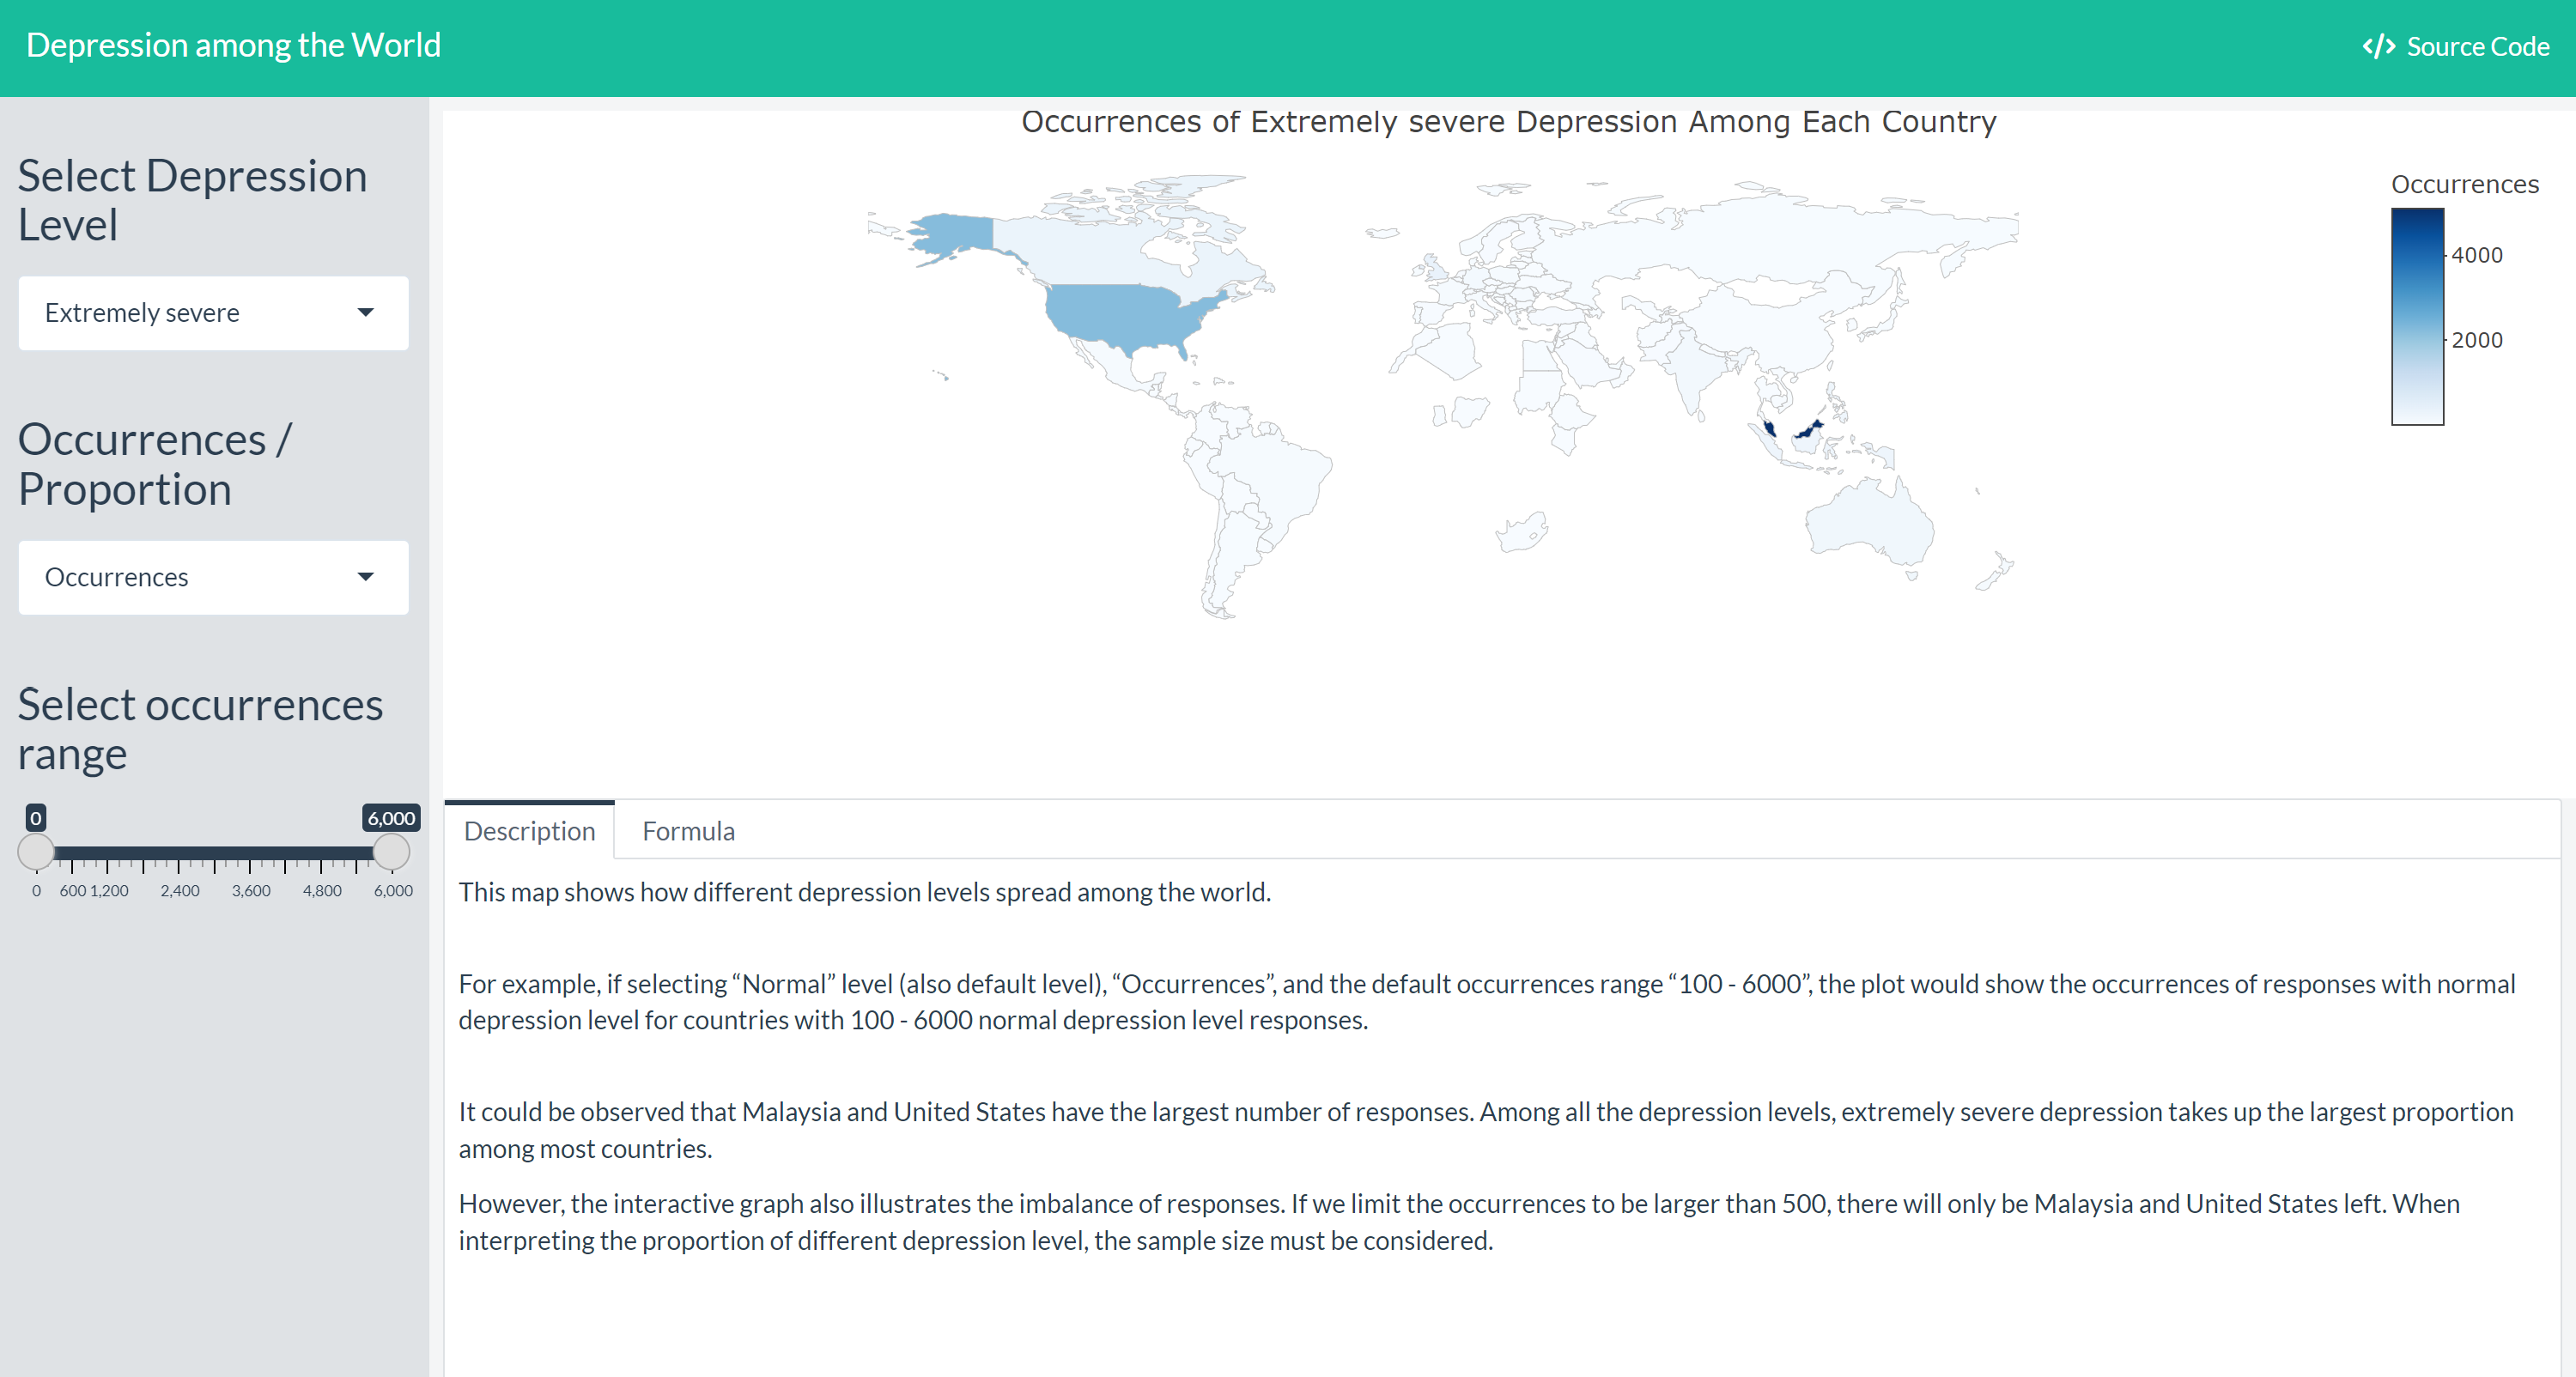Select the Description tab
2576x1377 pixels.
point(529,831)
